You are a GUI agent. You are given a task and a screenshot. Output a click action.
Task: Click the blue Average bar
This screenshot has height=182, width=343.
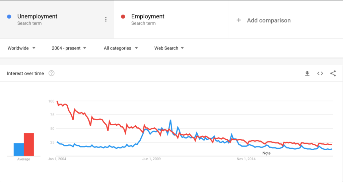(x=19, y=149)
